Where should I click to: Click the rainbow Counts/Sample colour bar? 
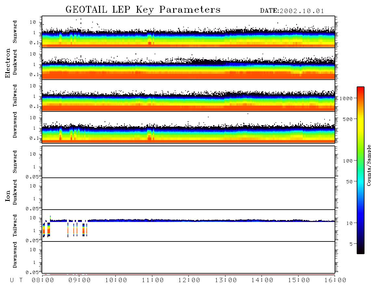tap(360, 171)
